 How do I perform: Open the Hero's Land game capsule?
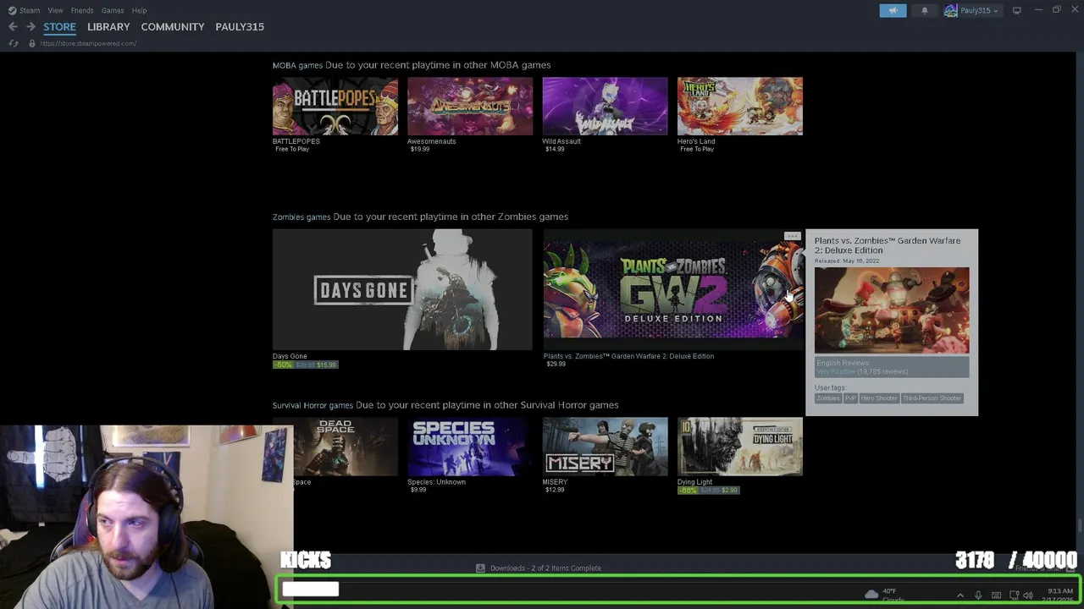tap(740, 107)
